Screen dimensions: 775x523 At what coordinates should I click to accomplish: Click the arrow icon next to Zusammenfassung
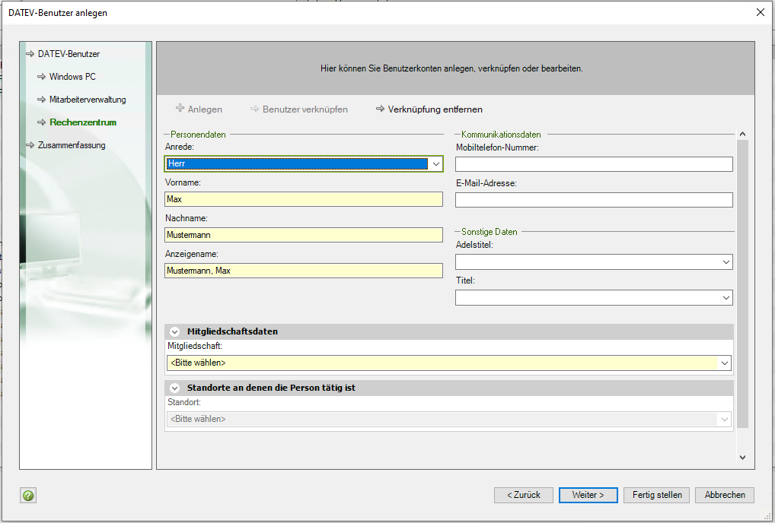[30, 145]
